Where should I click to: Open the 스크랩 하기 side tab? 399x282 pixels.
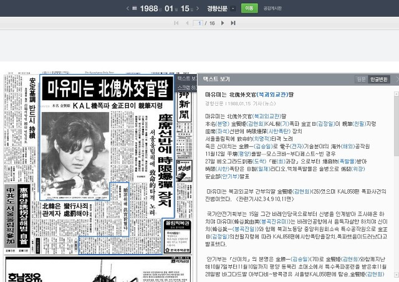(x=187, y=88)
